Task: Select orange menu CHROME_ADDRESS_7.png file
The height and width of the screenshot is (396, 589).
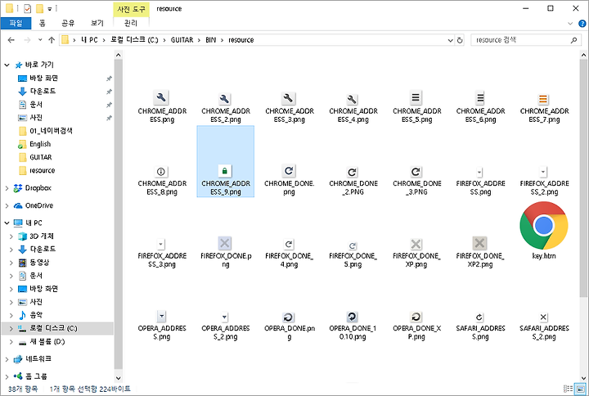Action: 544,107
